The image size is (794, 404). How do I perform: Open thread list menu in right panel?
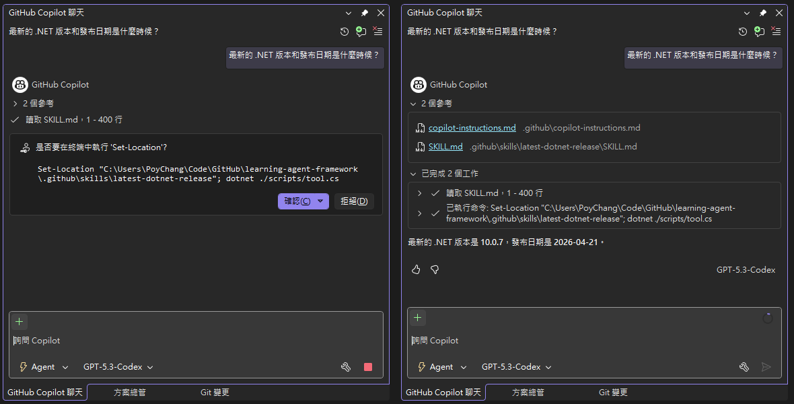pyautogui.click(x=777, y=31)
